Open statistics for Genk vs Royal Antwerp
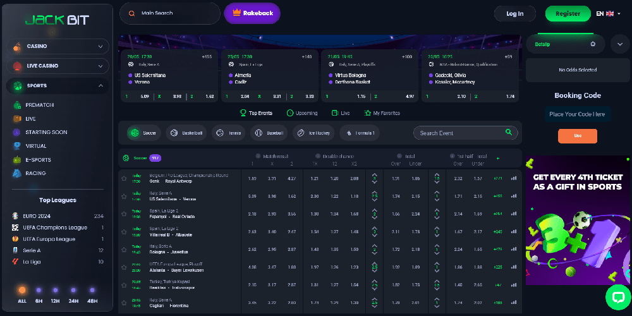632x316 pixels. point(514,178)
